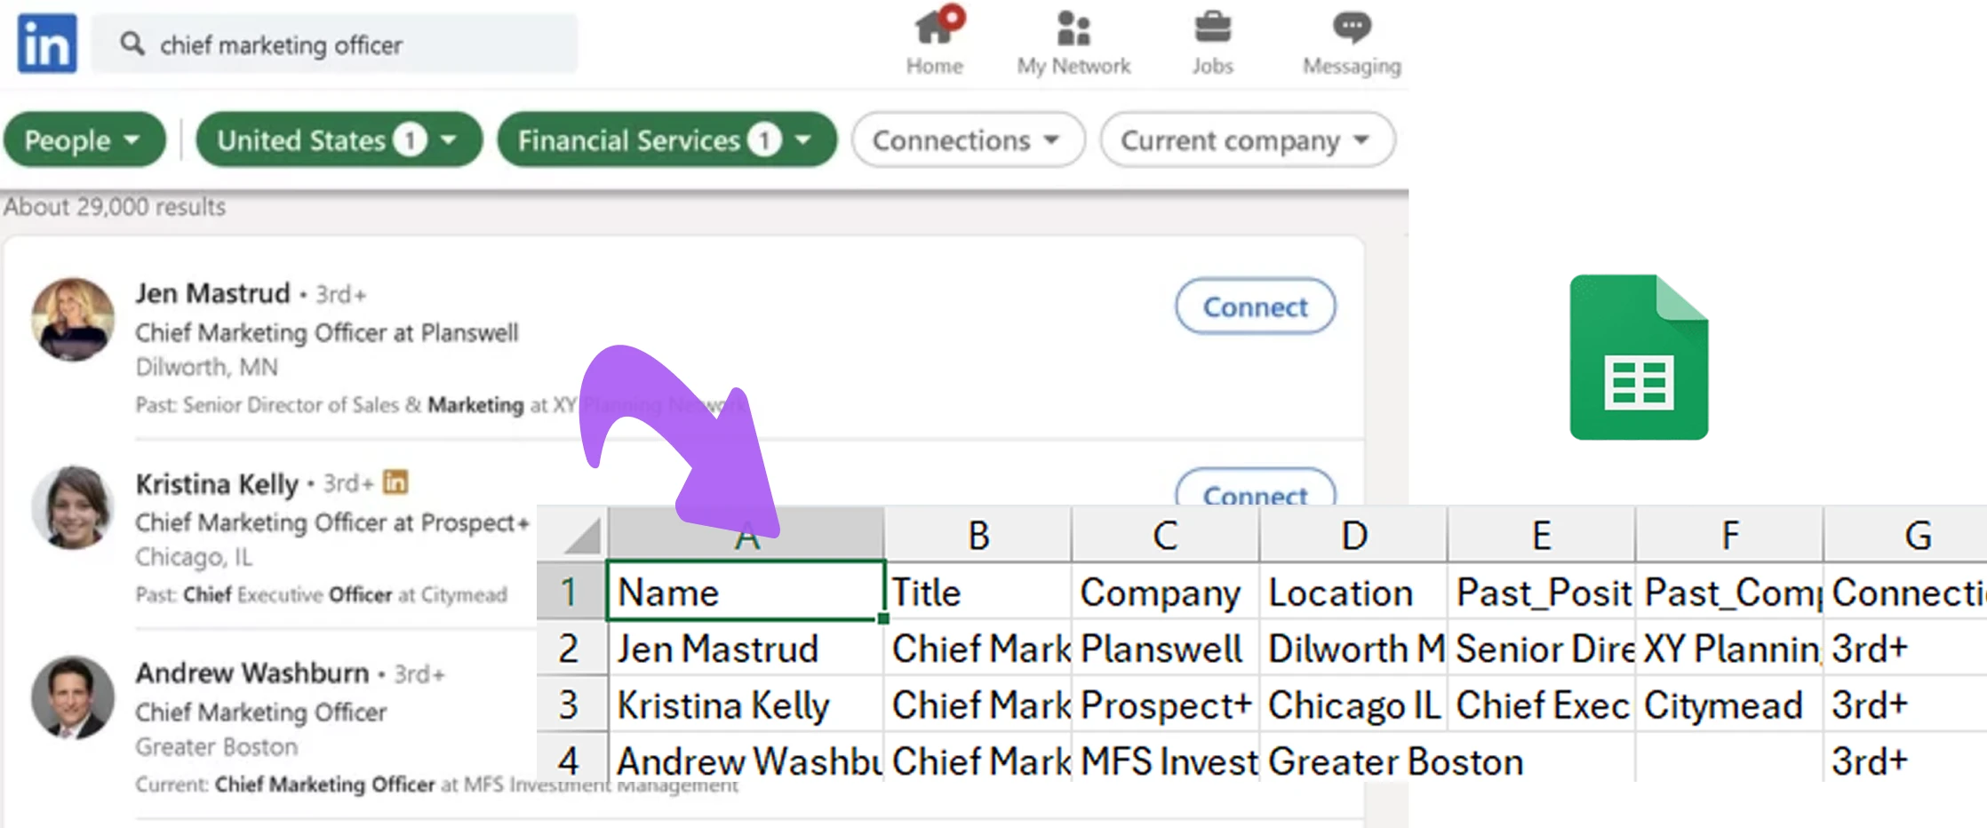Click the 'Kristina Kelly' spreadsheet cell
Screen dimensions: 1987x828
(x=746, y=705)
